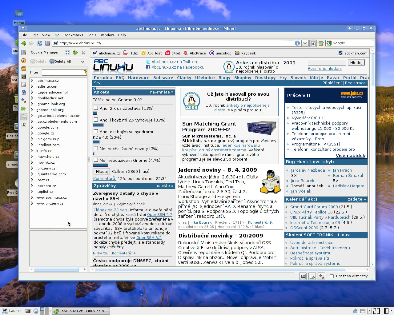Image resolution: width=394 pixels, height=315 pixels.
Task: Move the Cookie Manager panel to the right
Action: tap(75, 53)
